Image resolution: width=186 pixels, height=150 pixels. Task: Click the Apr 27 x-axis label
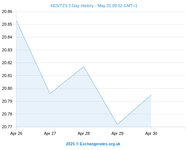tap(50, 133)
